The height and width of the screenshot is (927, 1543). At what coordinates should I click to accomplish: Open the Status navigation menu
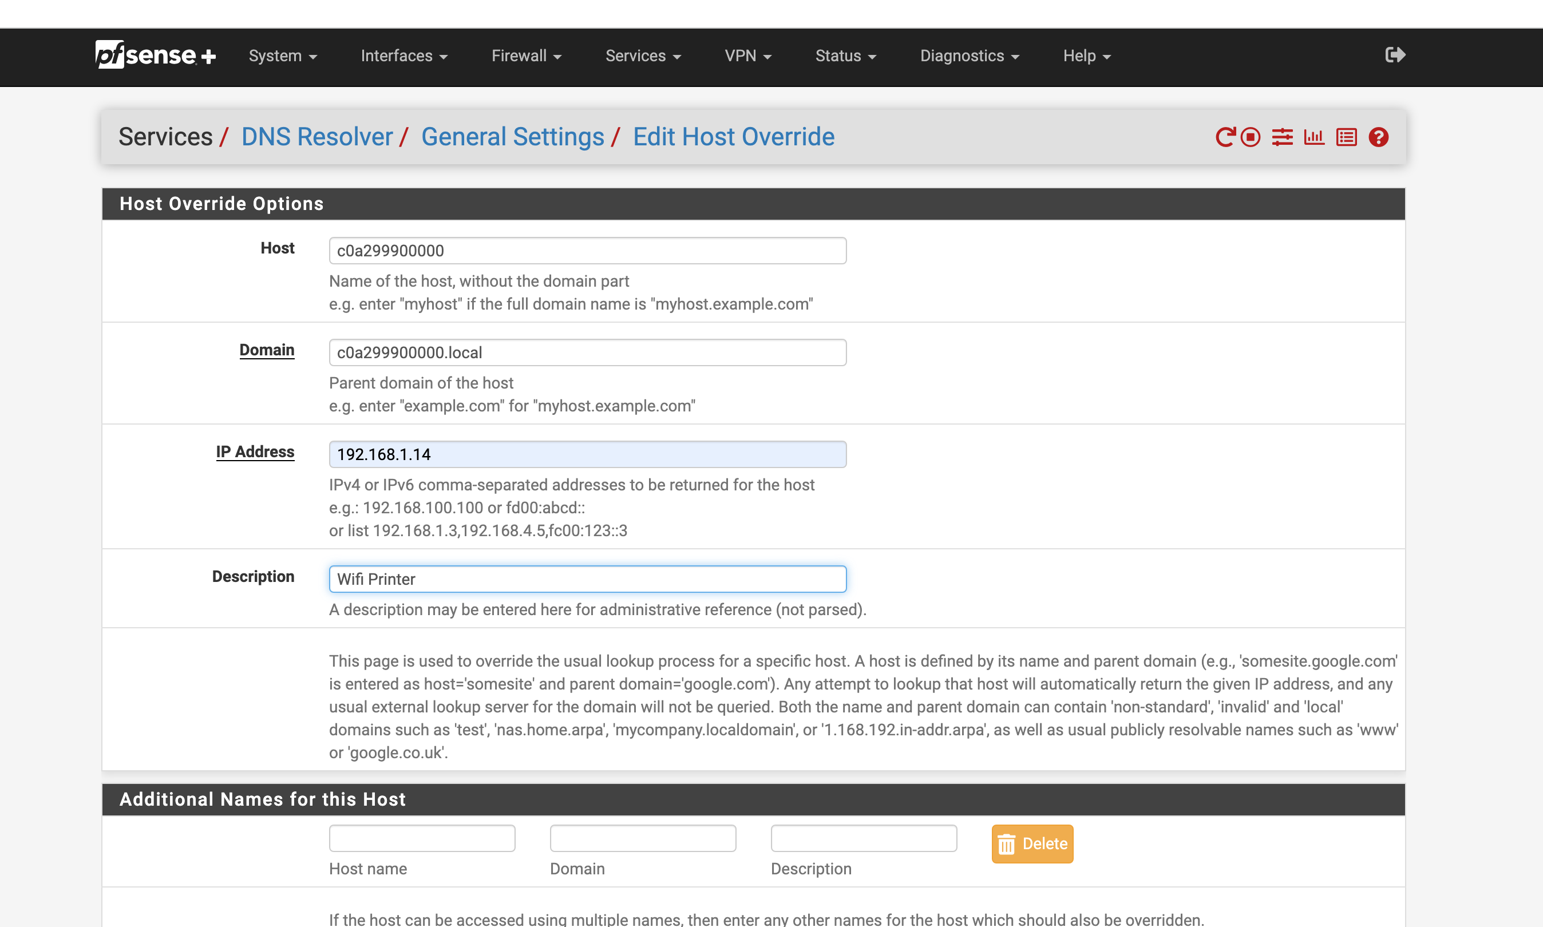(x=845, y=56)
